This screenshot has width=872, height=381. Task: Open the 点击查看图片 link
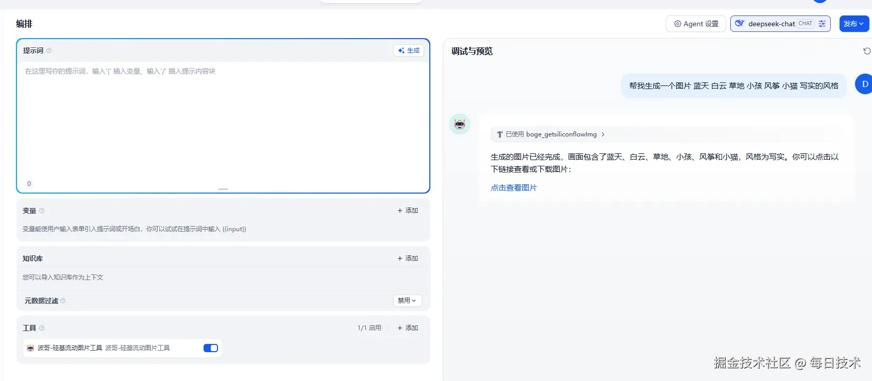point(514,188)
